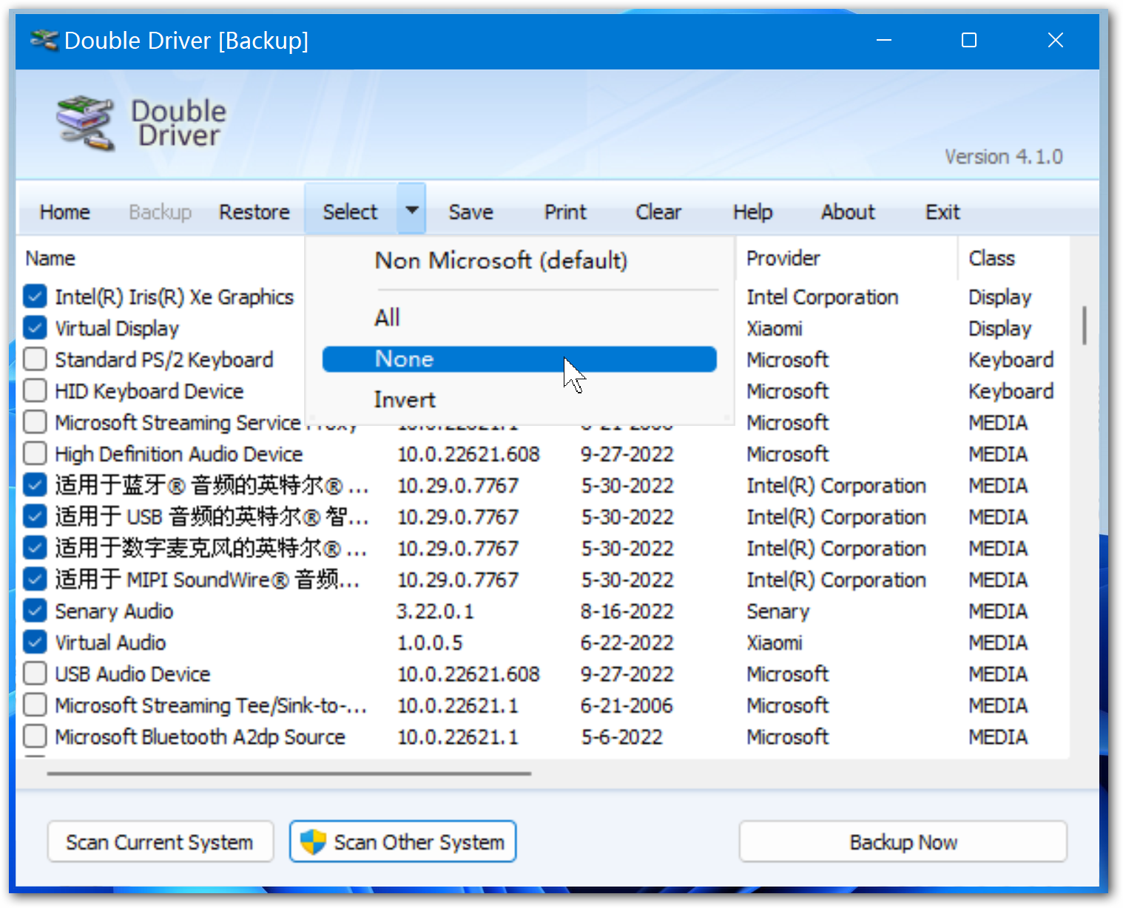Image resolution: width=1123 pixels, height=908 pixels.
Task: Check Microsoft Bluetooth A2dp Source checkbox
Action: pos(35,736)
